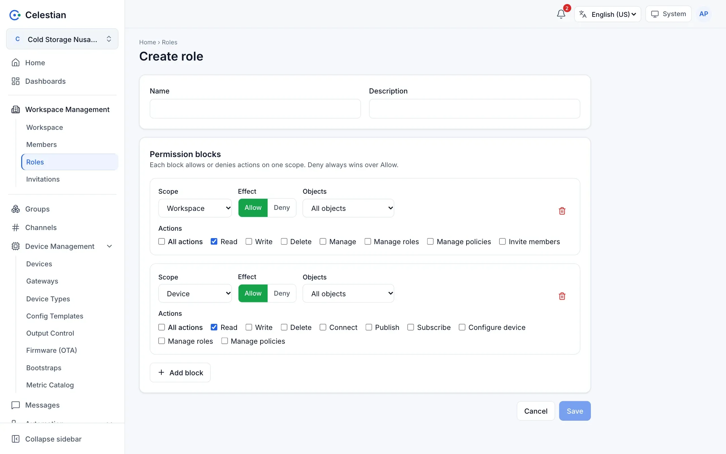Click the Device Management chip icon
This screenshot has width=726, height=454.
pos(15,246)
